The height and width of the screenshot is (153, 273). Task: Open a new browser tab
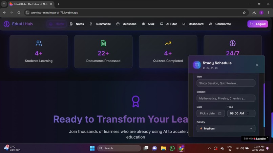(x=58, y=4)
